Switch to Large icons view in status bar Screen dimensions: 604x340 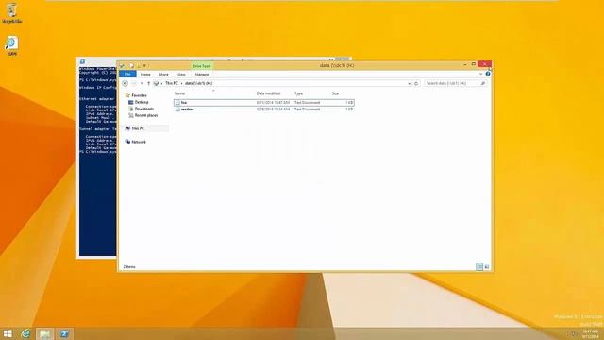coord(487,266)
